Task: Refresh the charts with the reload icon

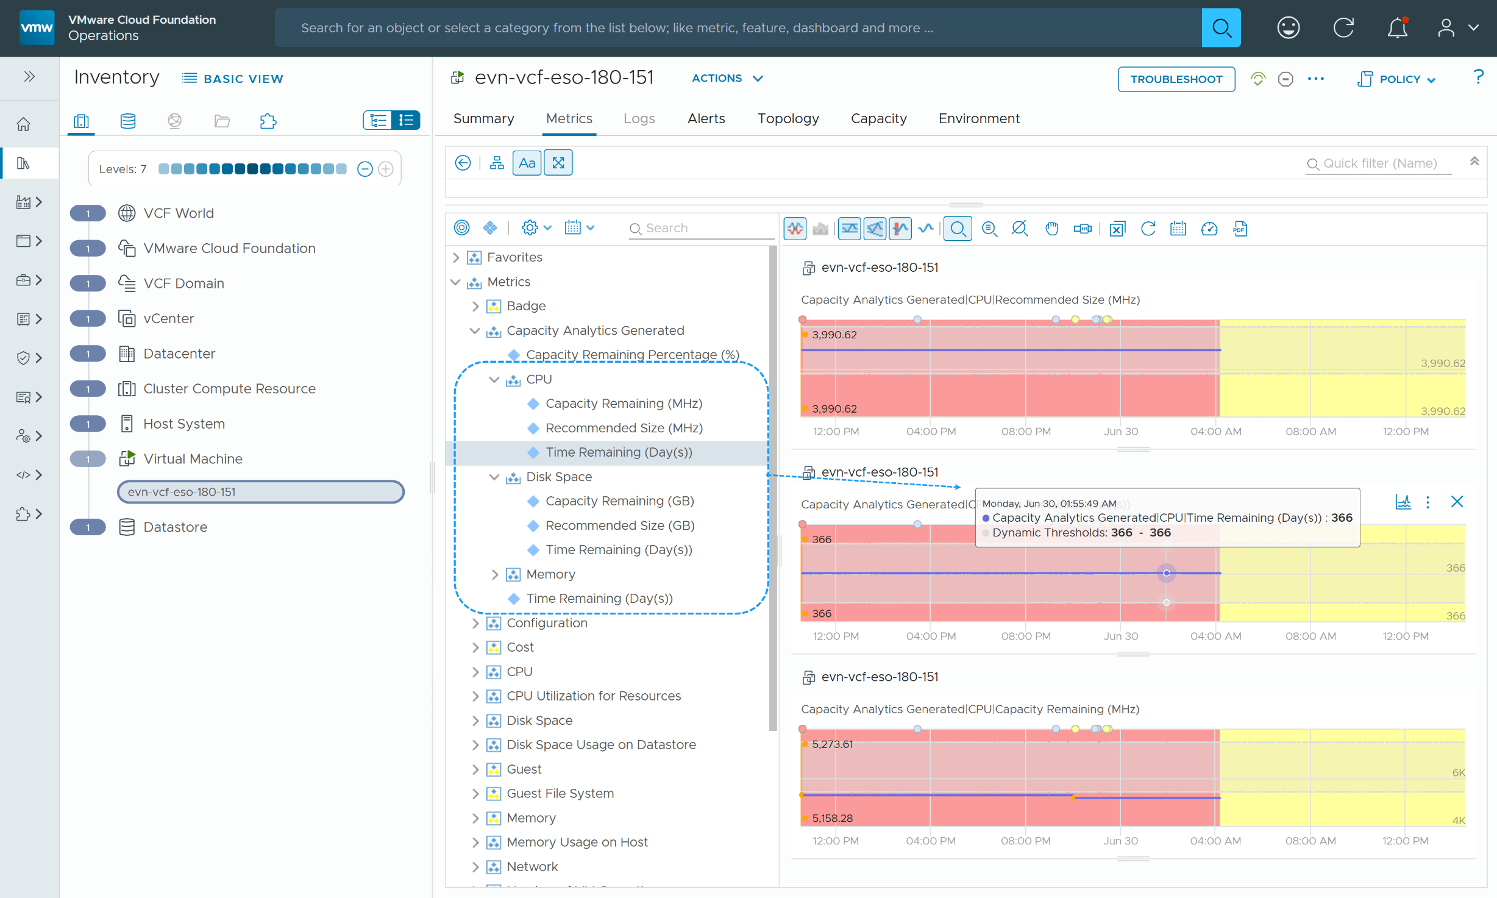Action: (1149, 229)
